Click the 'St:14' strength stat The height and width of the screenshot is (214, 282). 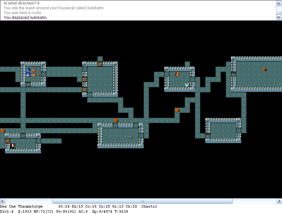(64, 206)
